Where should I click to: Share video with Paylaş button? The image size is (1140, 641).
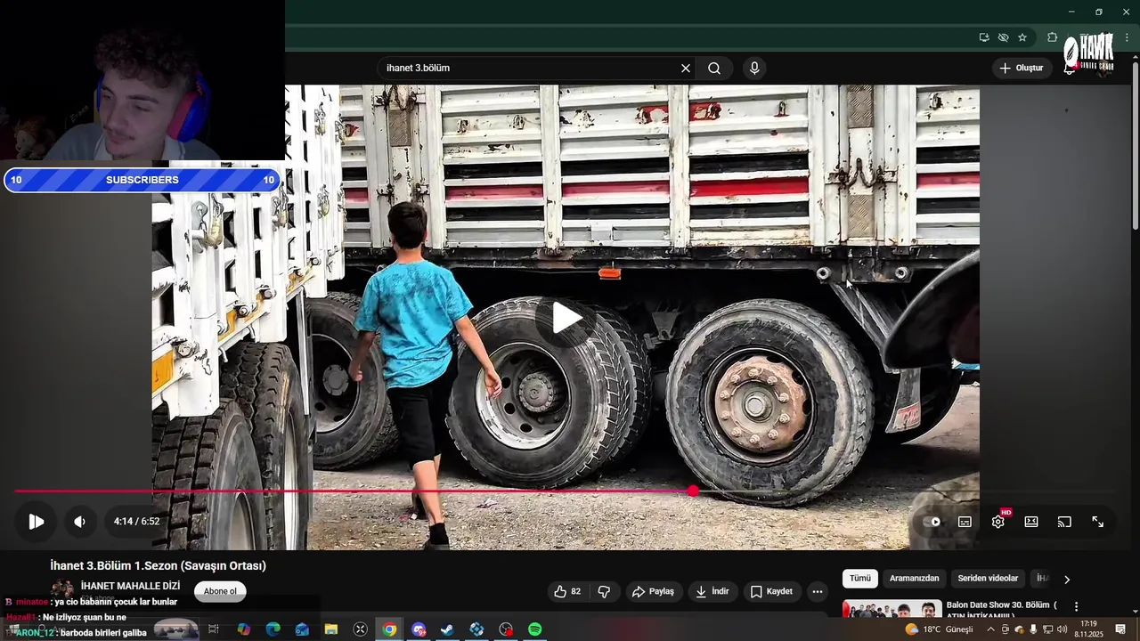click(x=653, y=591)
